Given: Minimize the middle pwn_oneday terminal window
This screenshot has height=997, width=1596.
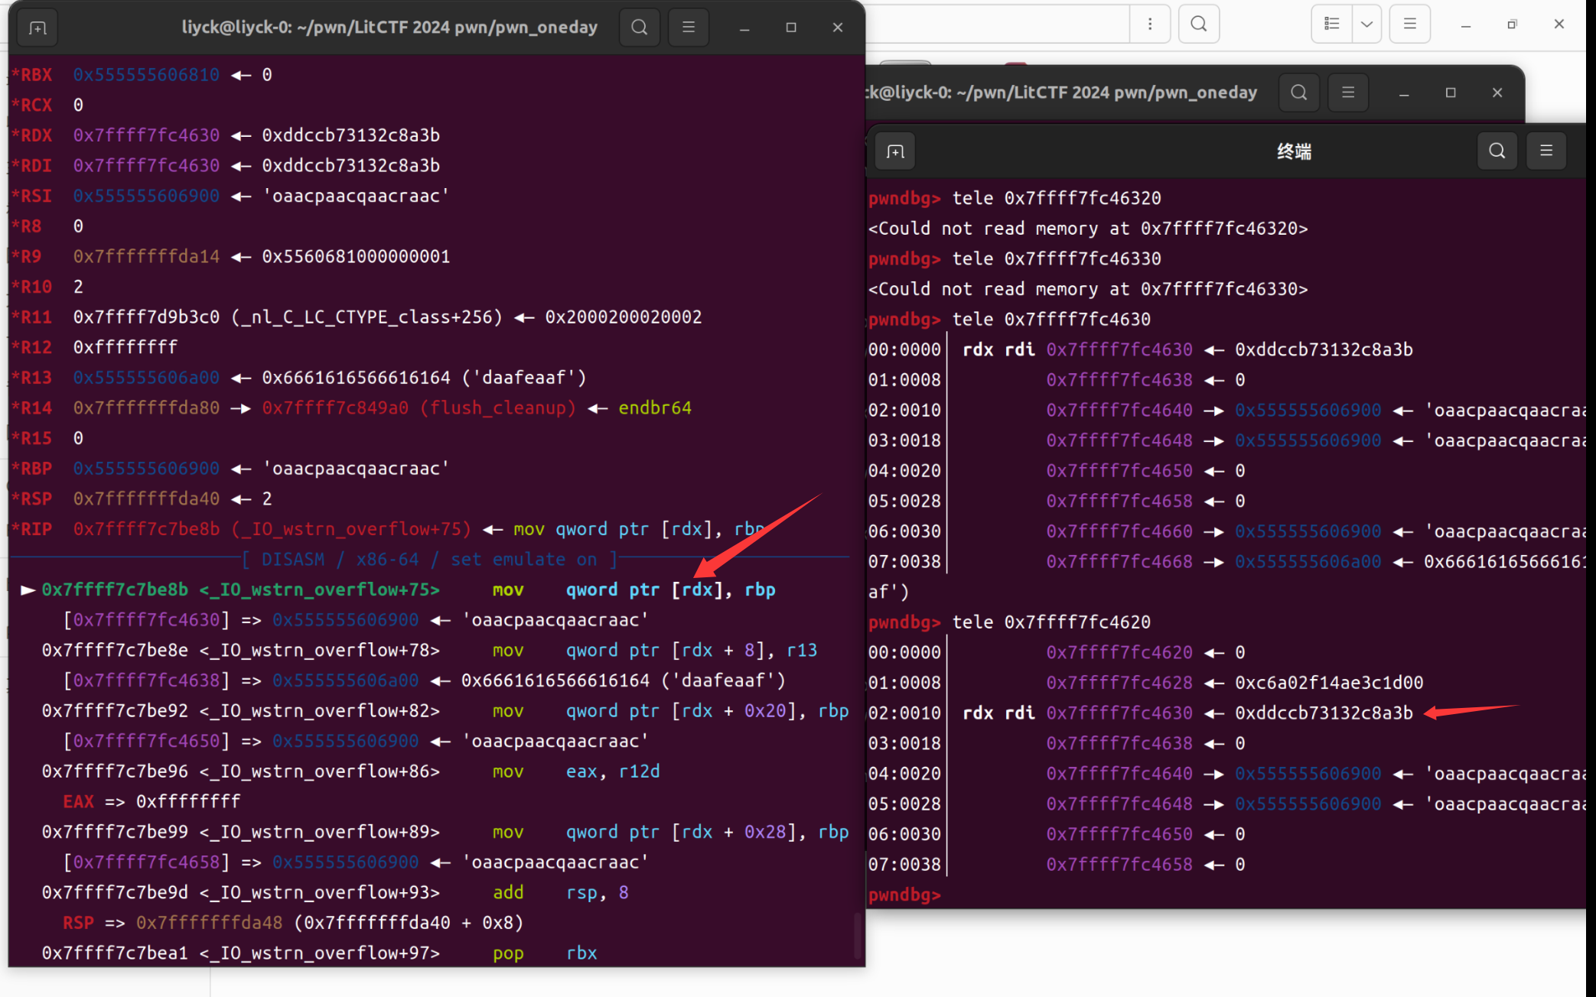Looking at the screenshot, I should [1404, 93].
